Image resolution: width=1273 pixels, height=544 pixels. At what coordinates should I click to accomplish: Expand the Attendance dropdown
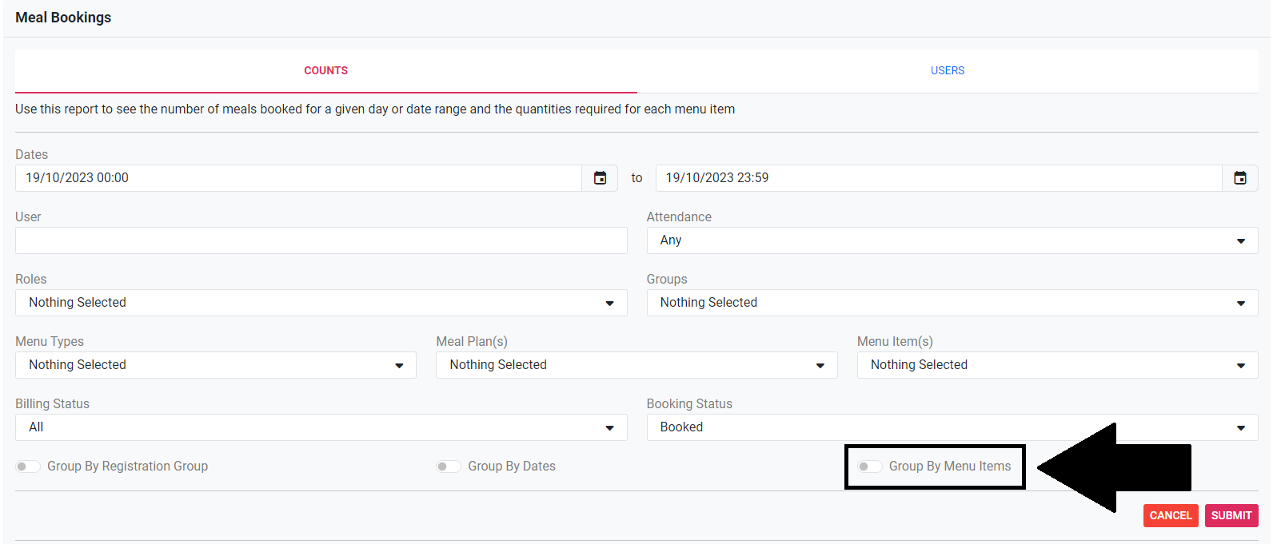(x=952, y=240)
